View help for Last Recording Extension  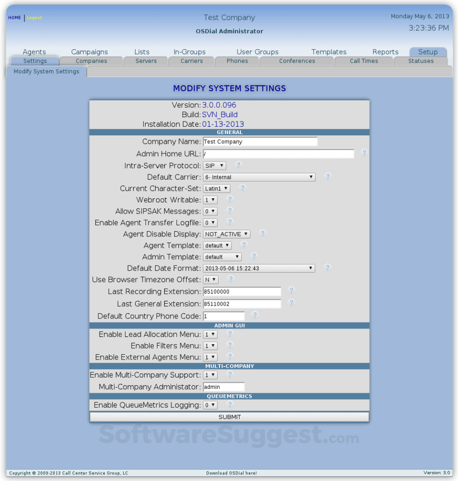click(291, 290)
